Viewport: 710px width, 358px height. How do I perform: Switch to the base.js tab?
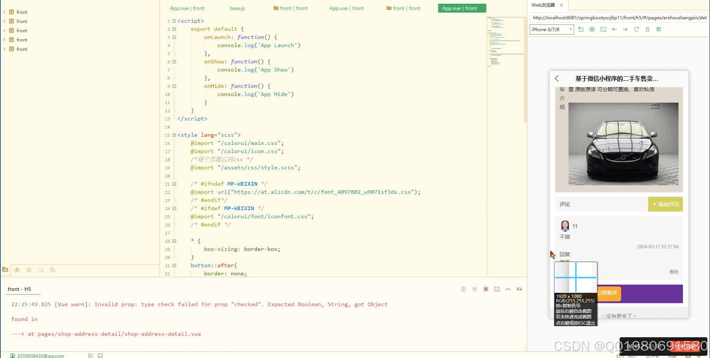point(237,8)
